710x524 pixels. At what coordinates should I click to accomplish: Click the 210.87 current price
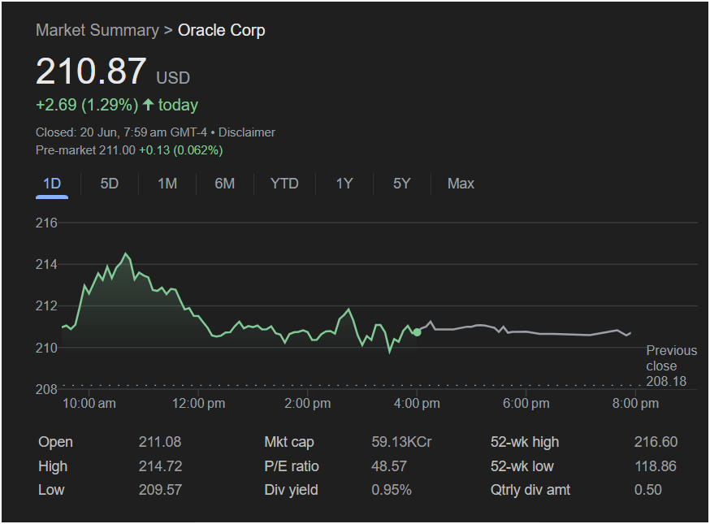[x=91, y=71]
